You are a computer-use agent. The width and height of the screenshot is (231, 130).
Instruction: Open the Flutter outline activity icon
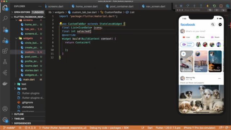point(5,73)
